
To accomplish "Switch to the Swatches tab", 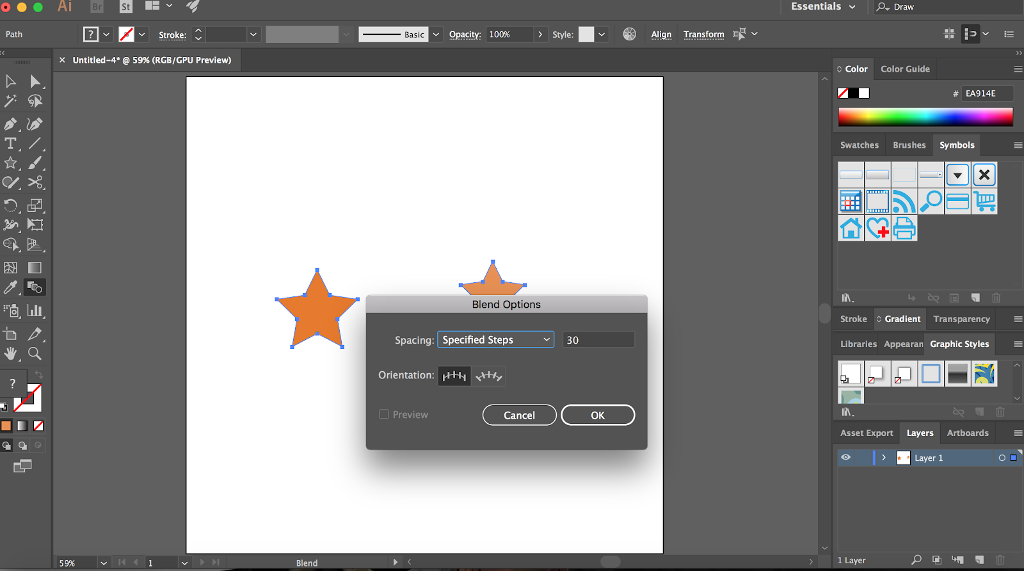I will 860,145.
